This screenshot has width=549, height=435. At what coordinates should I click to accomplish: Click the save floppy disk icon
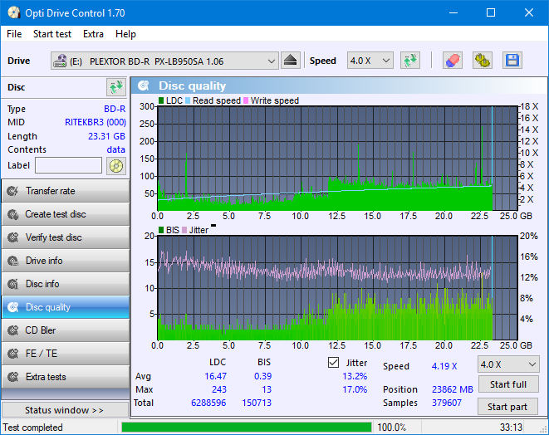click(512, 61)
